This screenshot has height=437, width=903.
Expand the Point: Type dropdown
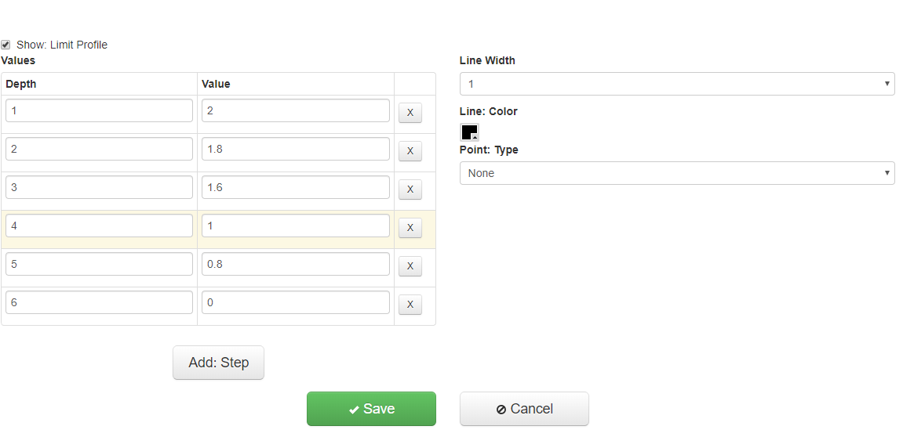(x=676, y=173)
